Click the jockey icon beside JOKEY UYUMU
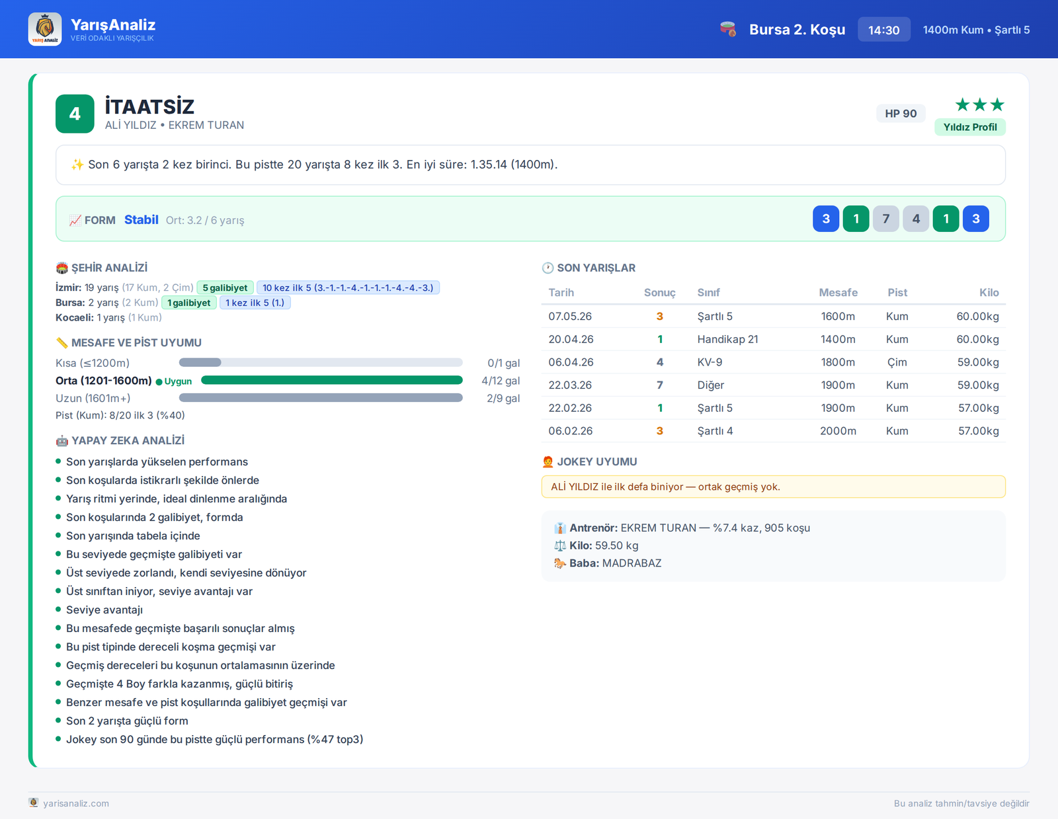 [548, 461]
